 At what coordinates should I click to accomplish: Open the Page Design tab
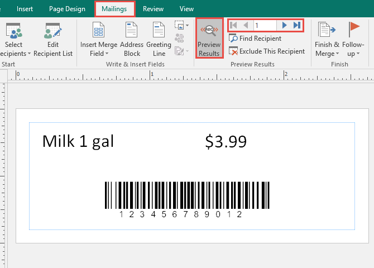coord(67,9)
